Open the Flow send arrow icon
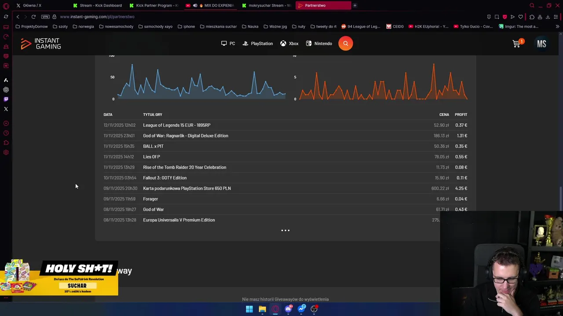 512,17
